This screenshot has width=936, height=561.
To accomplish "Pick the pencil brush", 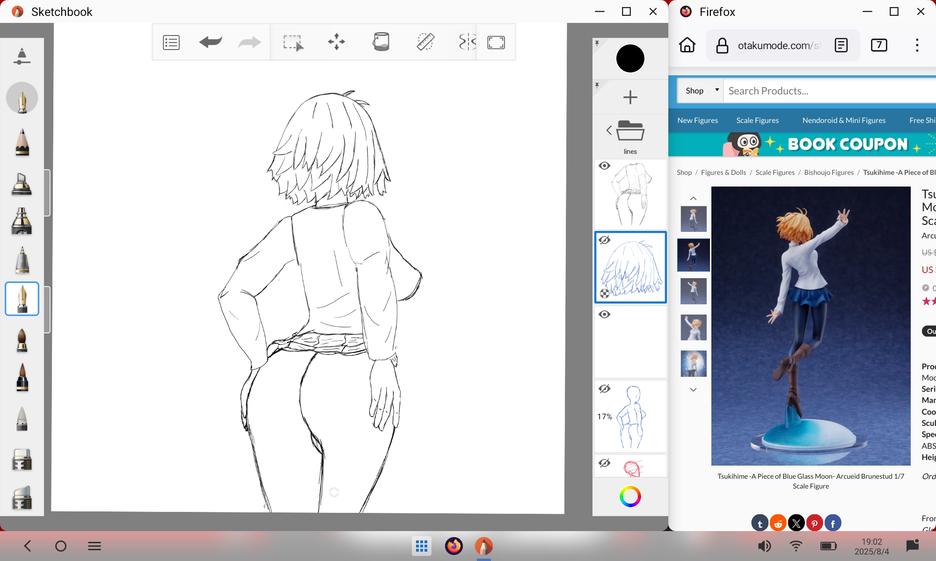I will (x=22, y=142).
